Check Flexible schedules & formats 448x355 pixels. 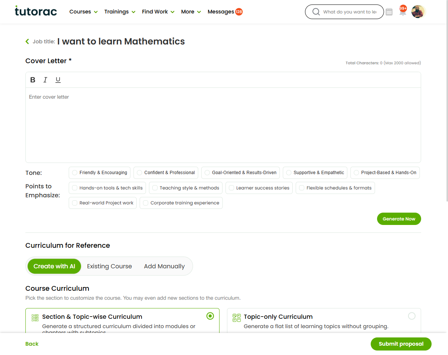[335, 188]
